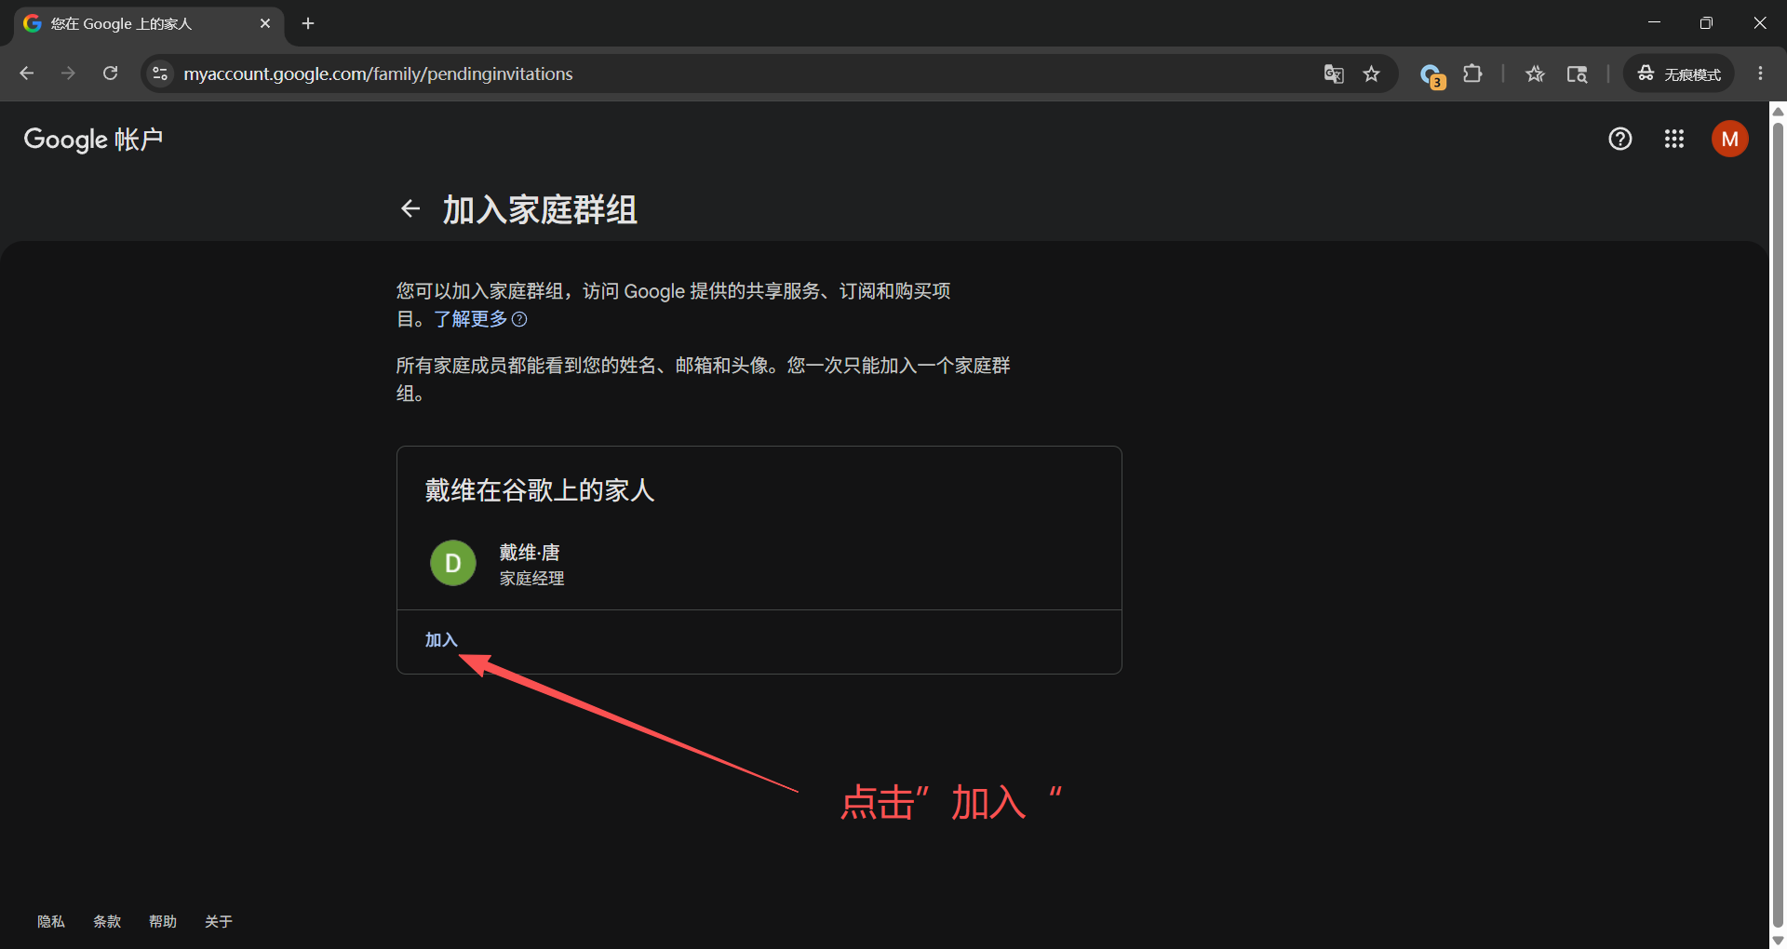Open the bookmarks list star icon

tap(1535, 74)
